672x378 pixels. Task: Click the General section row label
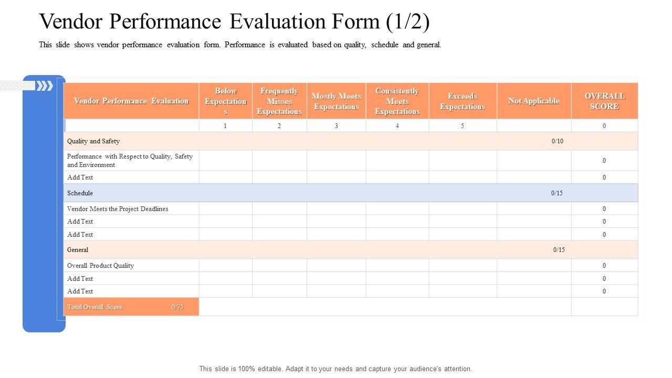coord(78,250)
